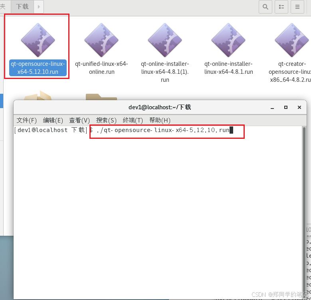Image resolution: width=311 pixels, height=300 pixels.
Task: Open the file manager hamburger menu
Action: (x=297, y=7)
